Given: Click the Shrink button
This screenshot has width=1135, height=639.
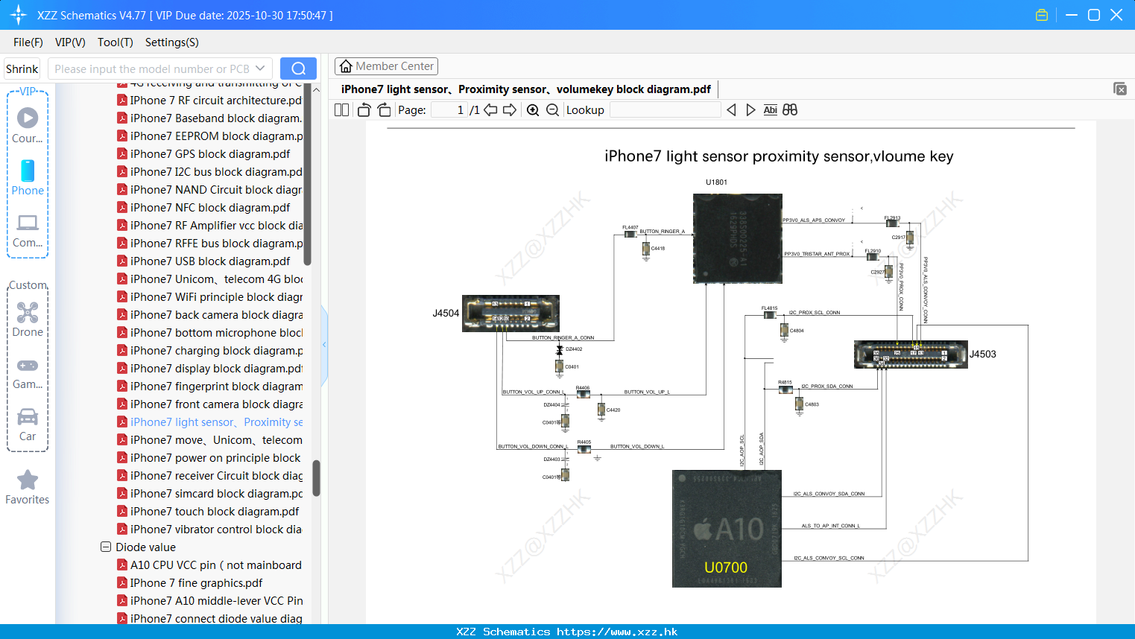Looking at the screenshot, I should click(x=22, y=69).
